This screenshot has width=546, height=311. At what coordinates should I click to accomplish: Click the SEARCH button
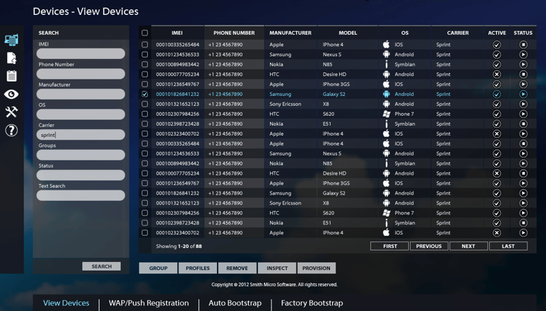coord(102,266)
